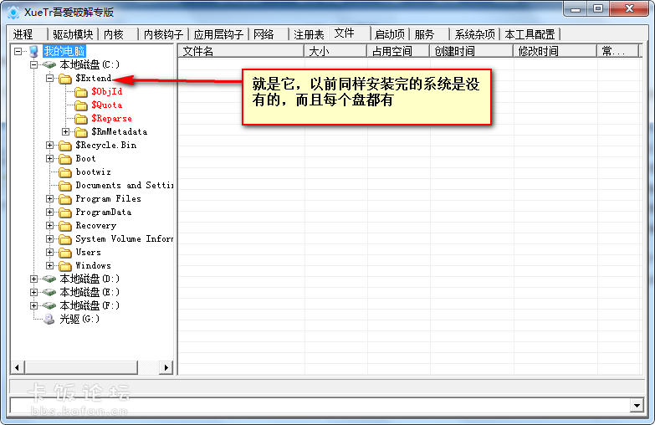Click the ProgramData folder icon

point(65,212)
